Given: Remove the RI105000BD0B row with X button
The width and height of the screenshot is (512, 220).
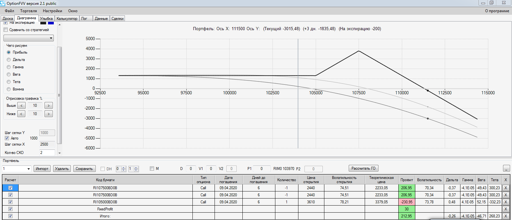Looking at the screenshot, I should tap(506, 202).
